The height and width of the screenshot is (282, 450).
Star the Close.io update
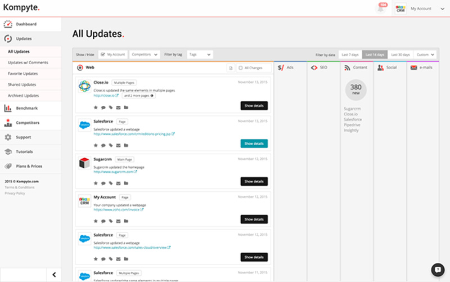click(96, 108)
